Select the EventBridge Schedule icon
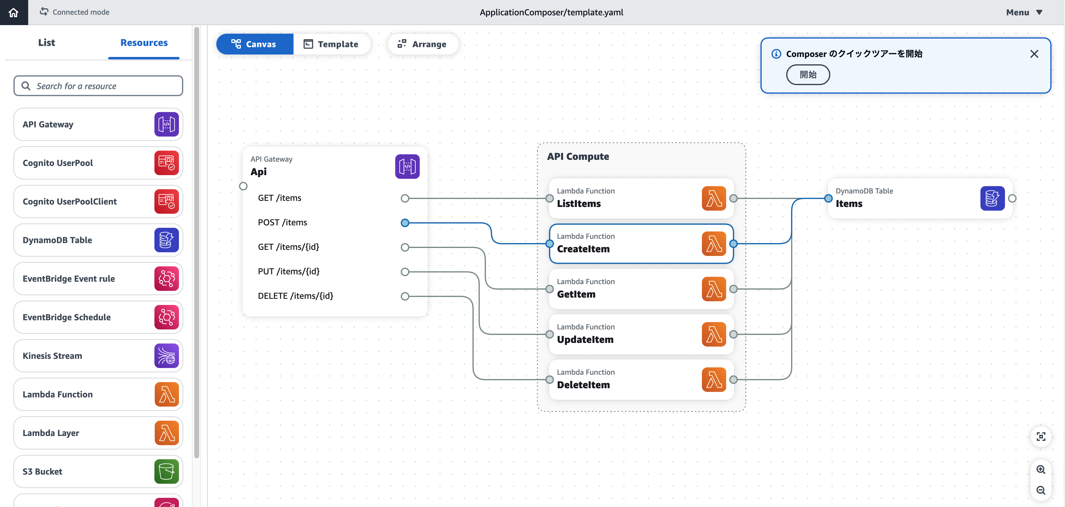This screenshot has height=507, width=1065. pyautogui.click(x=167, y=317)
